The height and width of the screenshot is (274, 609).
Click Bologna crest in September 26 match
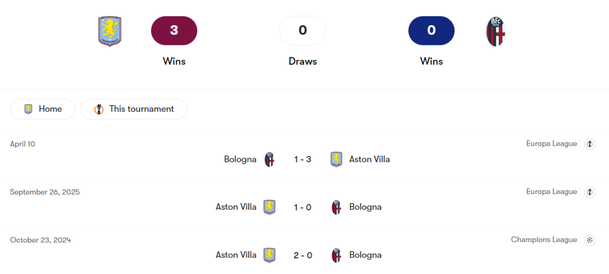(336, 207)
